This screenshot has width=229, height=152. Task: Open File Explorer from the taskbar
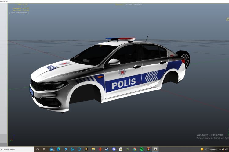coord(93,149)
